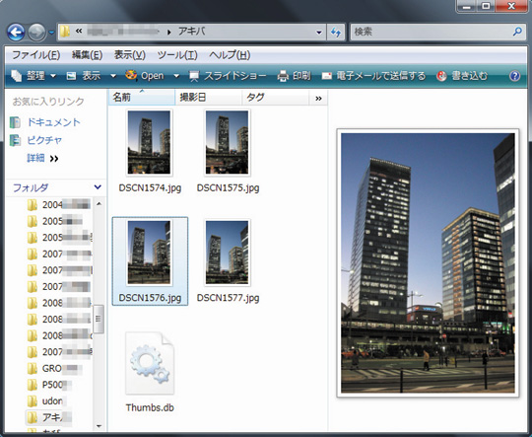Click the Refresh button next to address bar
The height and width of the screenshot is (437, 532).
(336, 33)
